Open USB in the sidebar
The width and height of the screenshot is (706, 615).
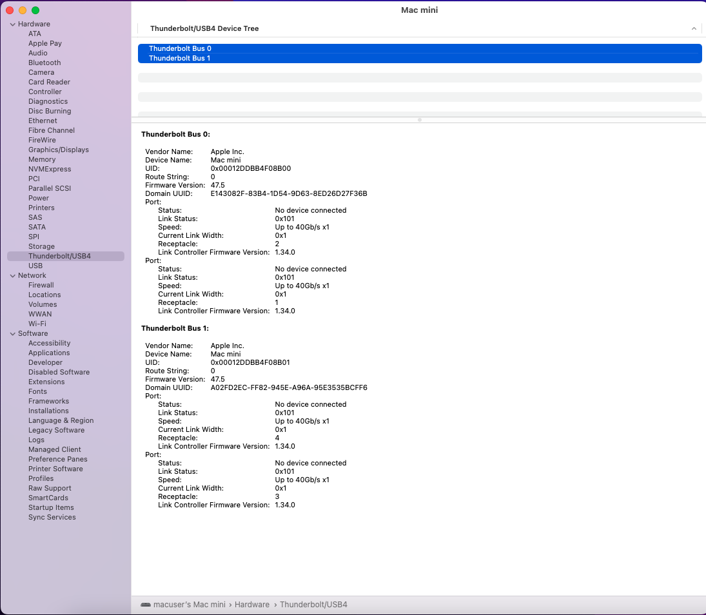[35, 266]
